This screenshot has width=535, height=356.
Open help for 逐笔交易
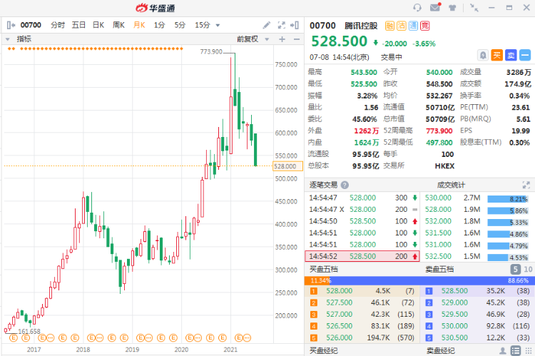pos(345,185)
